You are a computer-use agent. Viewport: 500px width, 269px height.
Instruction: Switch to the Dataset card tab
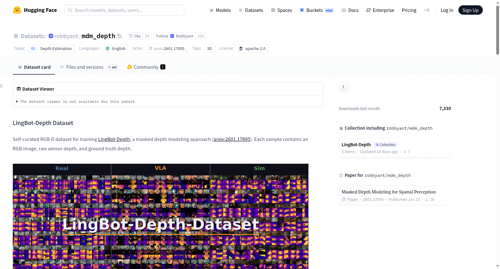click(x=34, y=67)
